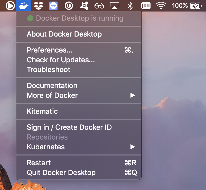Click the 100% battery percentage text
The width and height of the screenshot is (206, 190).
click(180, 6)
